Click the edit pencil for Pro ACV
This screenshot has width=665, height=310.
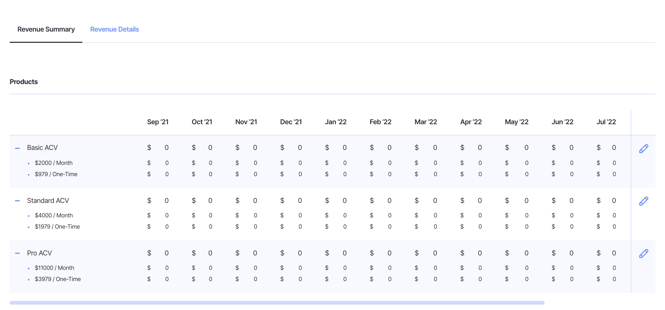[644, 254]
